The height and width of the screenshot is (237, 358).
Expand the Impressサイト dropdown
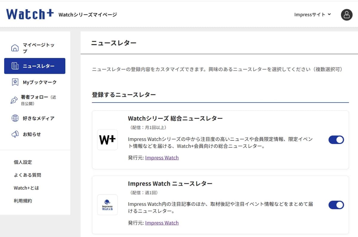313,14
